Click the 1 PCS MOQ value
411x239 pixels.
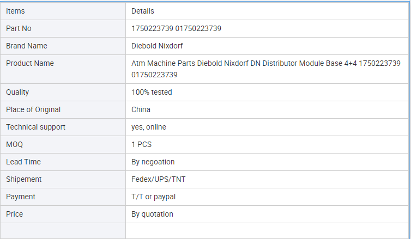tap(141, 144)
